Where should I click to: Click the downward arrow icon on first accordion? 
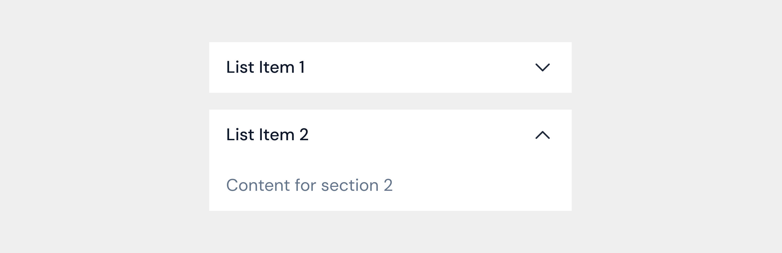click(x=542, y=67)
